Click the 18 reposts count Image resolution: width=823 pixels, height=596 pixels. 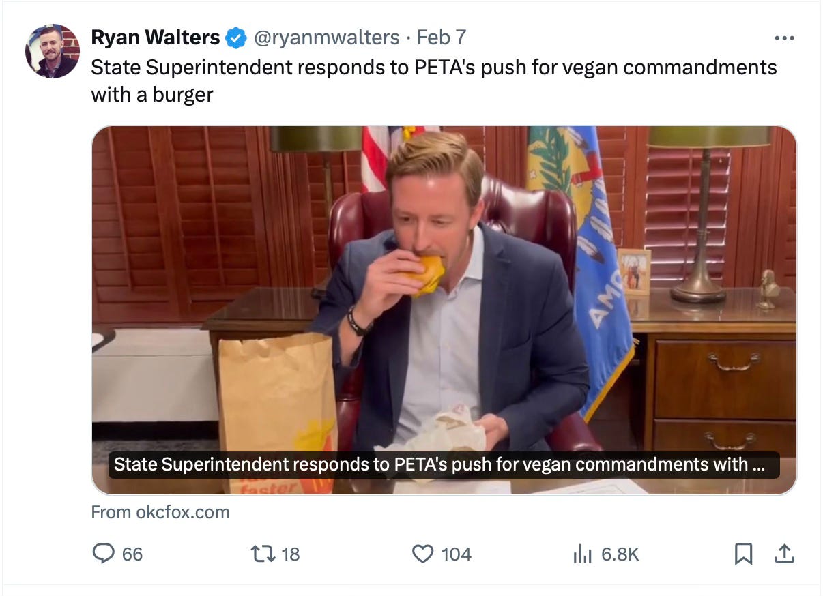(291, 554)
